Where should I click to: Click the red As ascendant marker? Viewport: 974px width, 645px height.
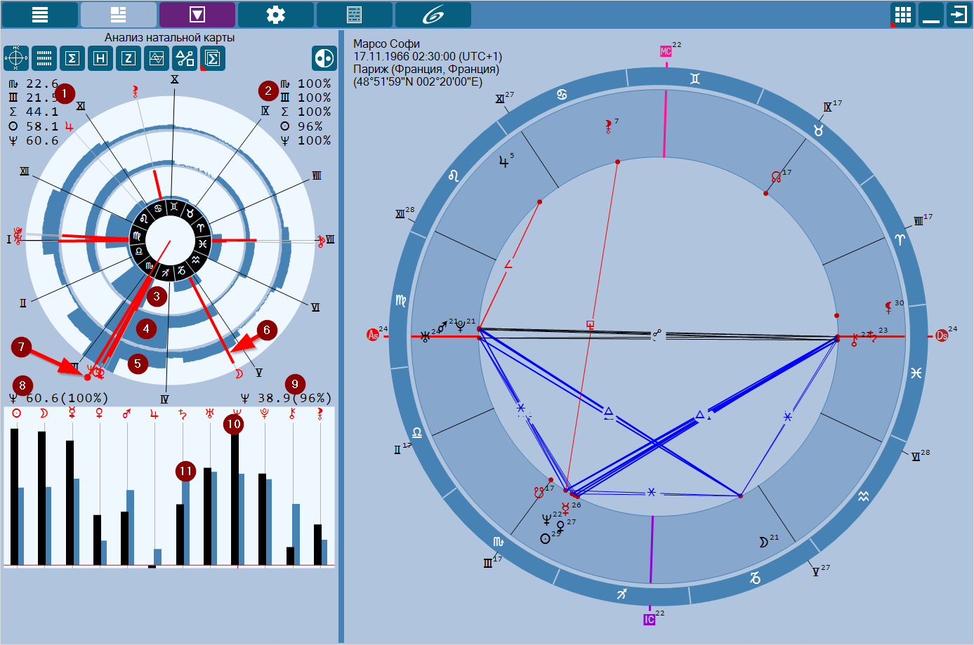click(373, 335)
